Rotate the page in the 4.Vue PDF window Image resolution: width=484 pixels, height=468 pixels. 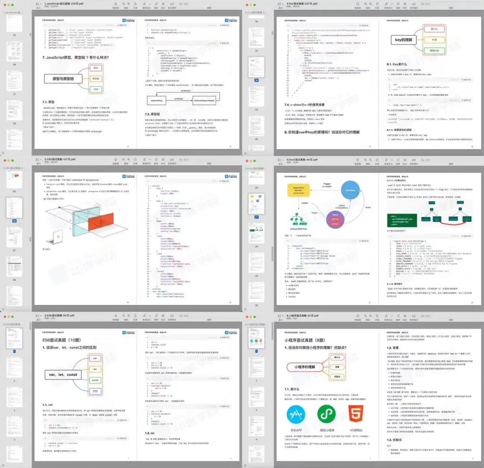click(398, 4)
